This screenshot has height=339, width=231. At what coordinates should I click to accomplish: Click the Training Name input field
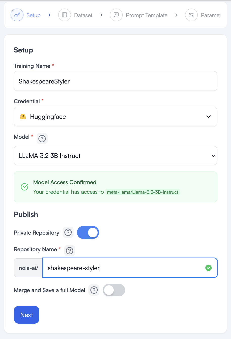[115, 81]
